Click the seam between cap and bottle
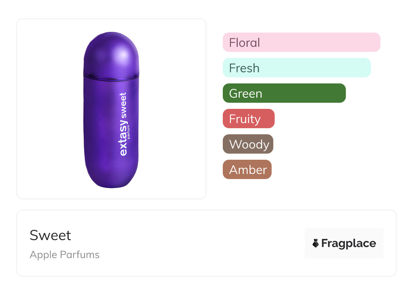The image size is (413, 293). coord(111,76)
